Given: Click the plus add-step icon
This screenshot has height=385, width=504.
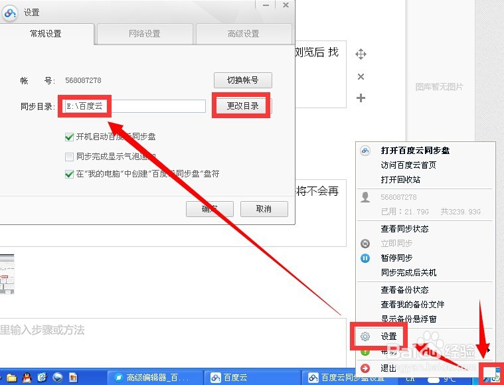Looking at the screenshot, I should coord(361,98).
